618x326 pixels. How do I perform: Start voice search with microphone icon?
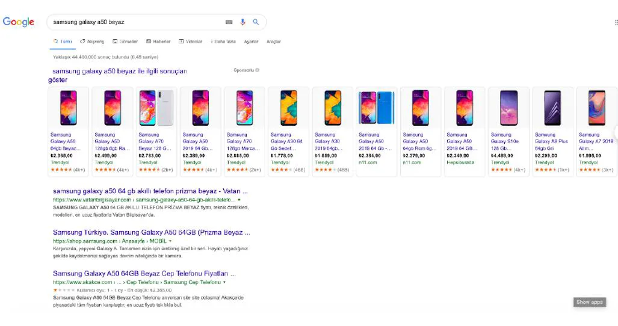pos(243,22)
